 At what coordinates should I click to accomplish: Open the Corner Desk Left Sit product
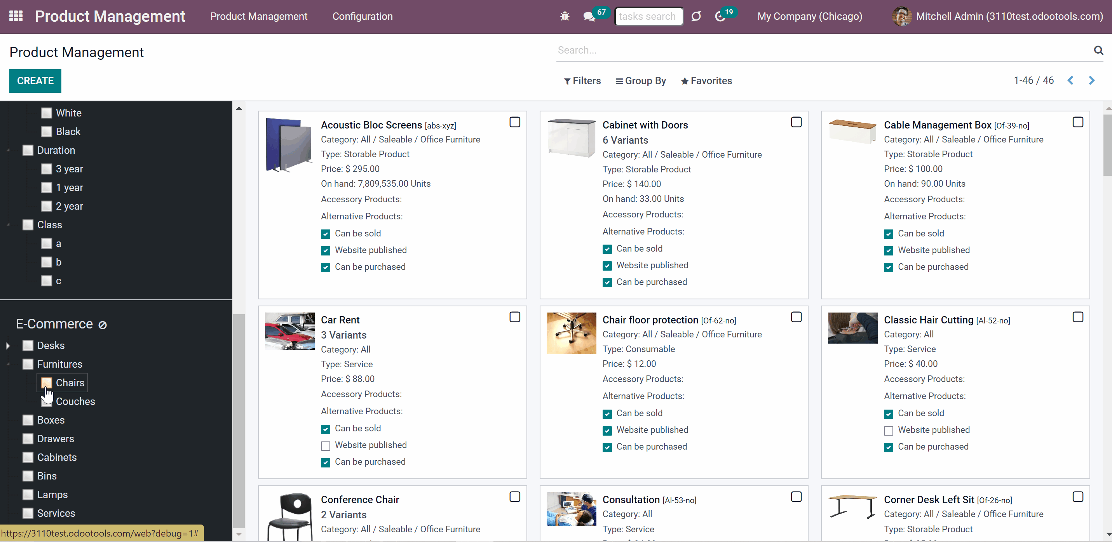click(929, 500)
